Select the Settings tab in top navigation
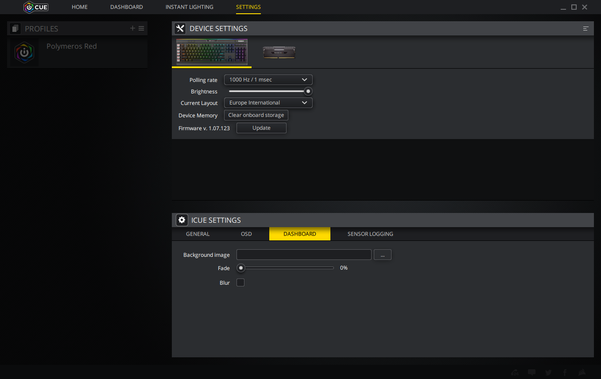 pos(248,7)
